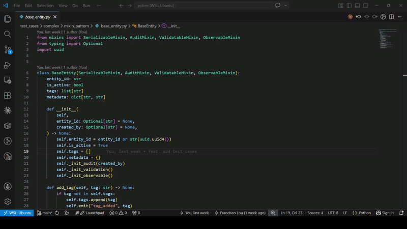Open the Explorer view in activity bar
The width and height of the screenshot is (407, 229).
click(8, 19)
